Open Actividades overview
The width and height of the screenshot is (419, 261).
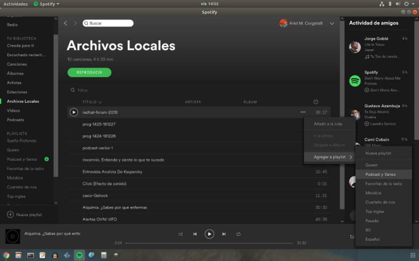coord(16,4)
